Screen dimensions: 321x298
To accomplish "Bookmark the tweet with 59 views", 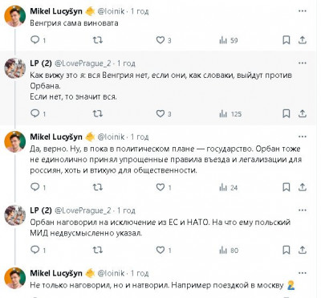I will pos(286,40).
